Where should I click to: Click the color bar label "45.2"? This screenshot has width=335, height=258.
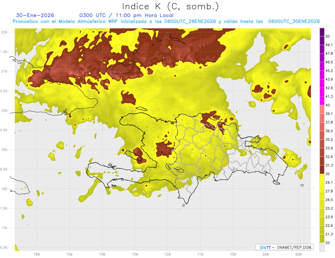click(329, 71)
